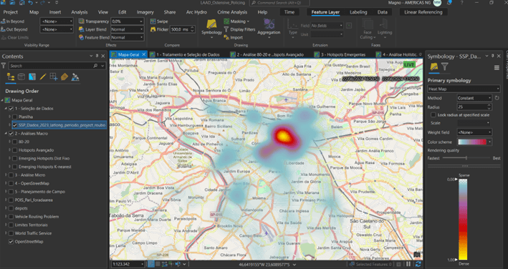Image resolution: width=508 pixels, height=269 pixels.
Task: Enable the Hotspots Avançado layer checkbox
Action: point(14,150)
